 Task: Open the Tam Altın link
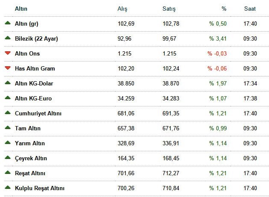coord(28,128)
